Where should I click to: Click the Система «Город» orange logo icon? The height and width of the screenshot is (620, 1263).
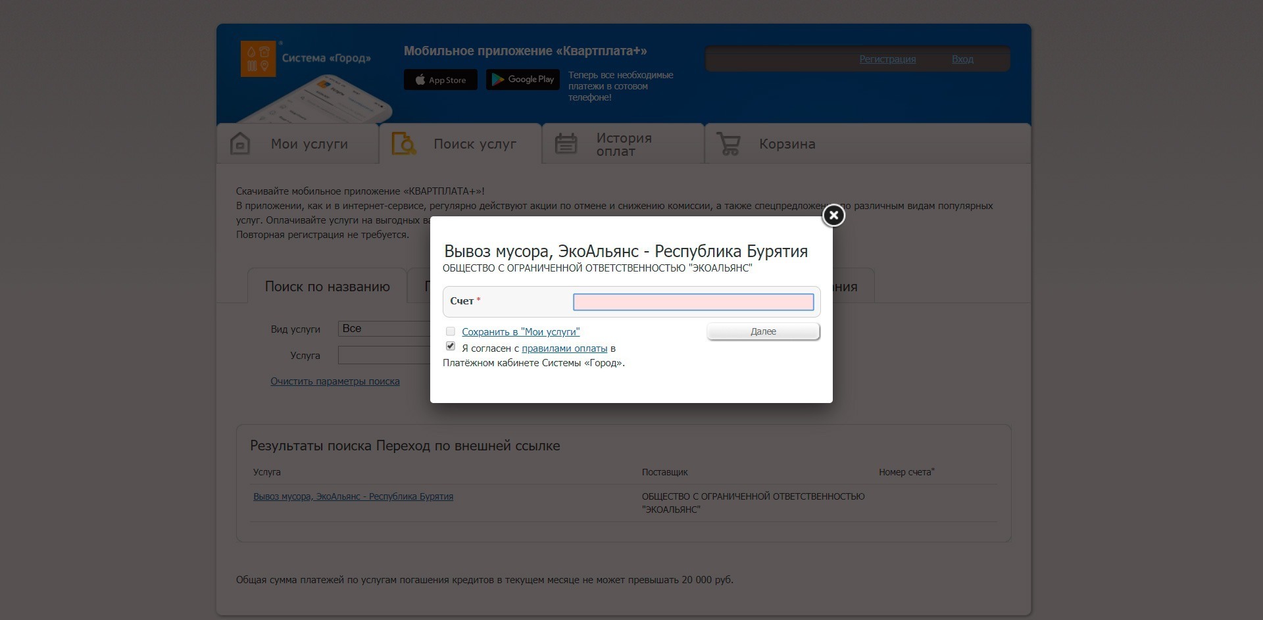[x=258, y=59]
